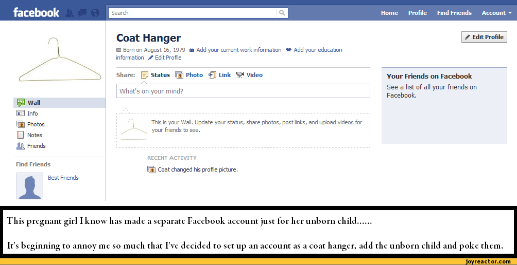
Task: Click Your Friends on Facebook heading
Action: pos(429,77)
